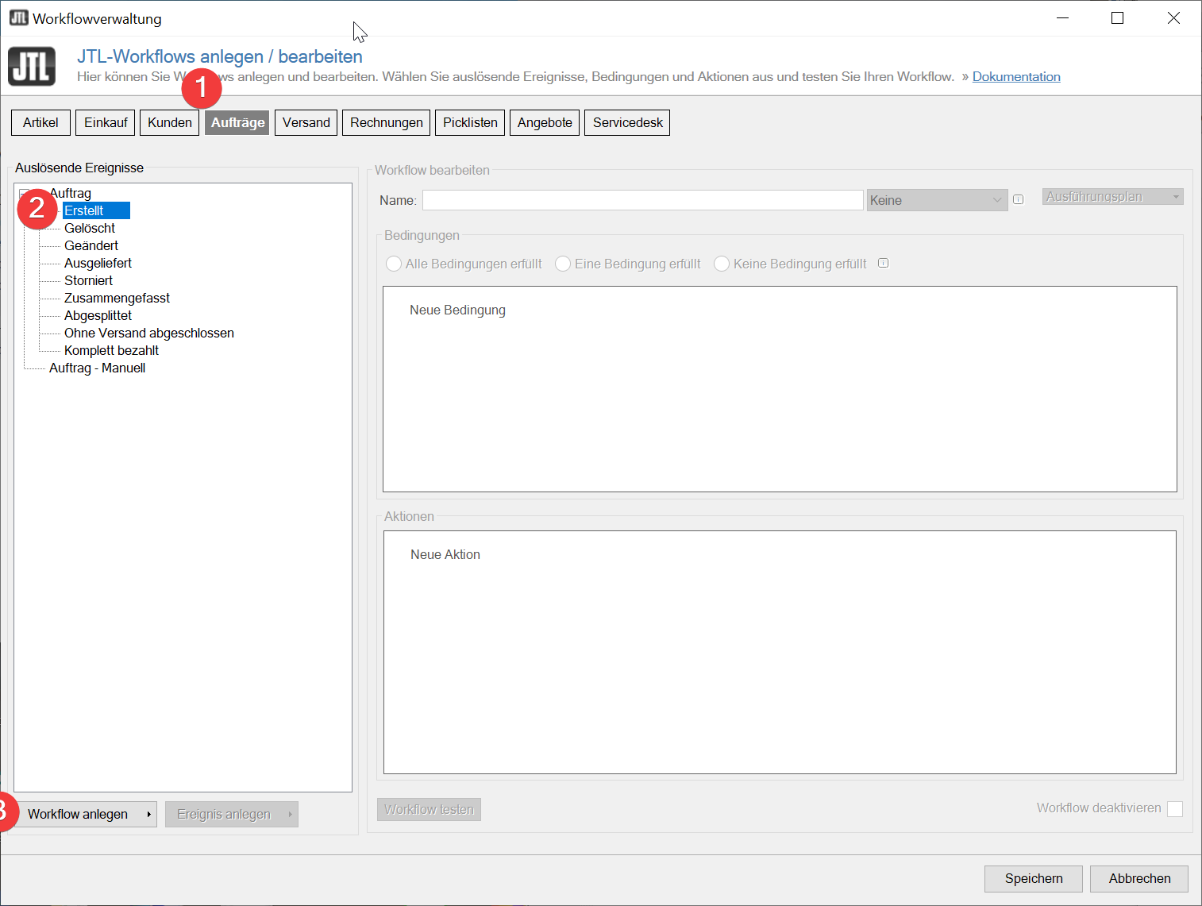The width and height of the screenshot is (1202, 906).
Task: Click Neue Bedingung in conditions box
Action: click(457, 310)
